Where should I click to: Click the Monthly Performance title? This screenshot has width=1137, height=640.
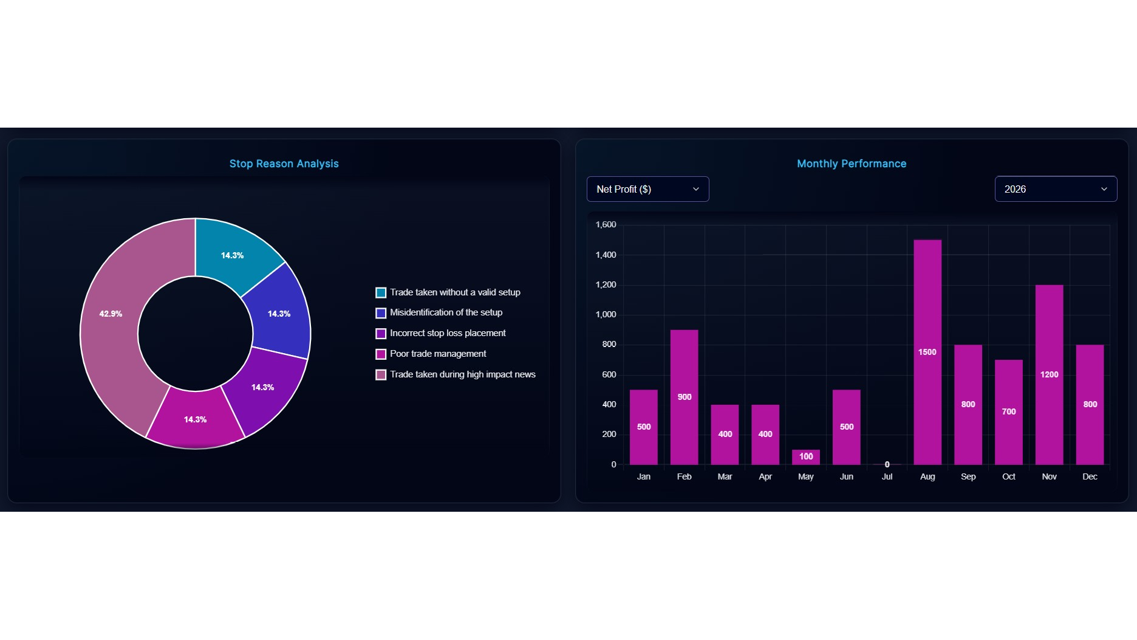coord(851,163)
